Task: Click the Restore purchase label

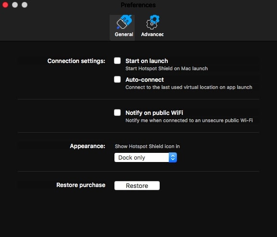Action: [x=81, y=185]
